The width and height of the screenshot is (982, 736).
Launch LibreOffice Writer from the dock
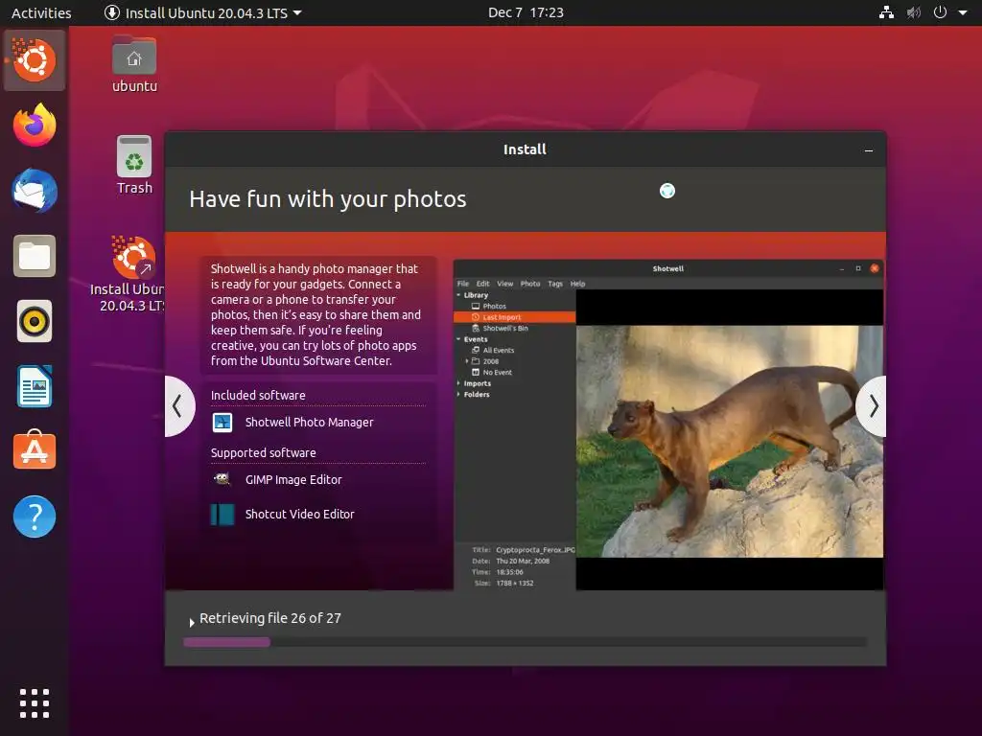pos(35,387)
